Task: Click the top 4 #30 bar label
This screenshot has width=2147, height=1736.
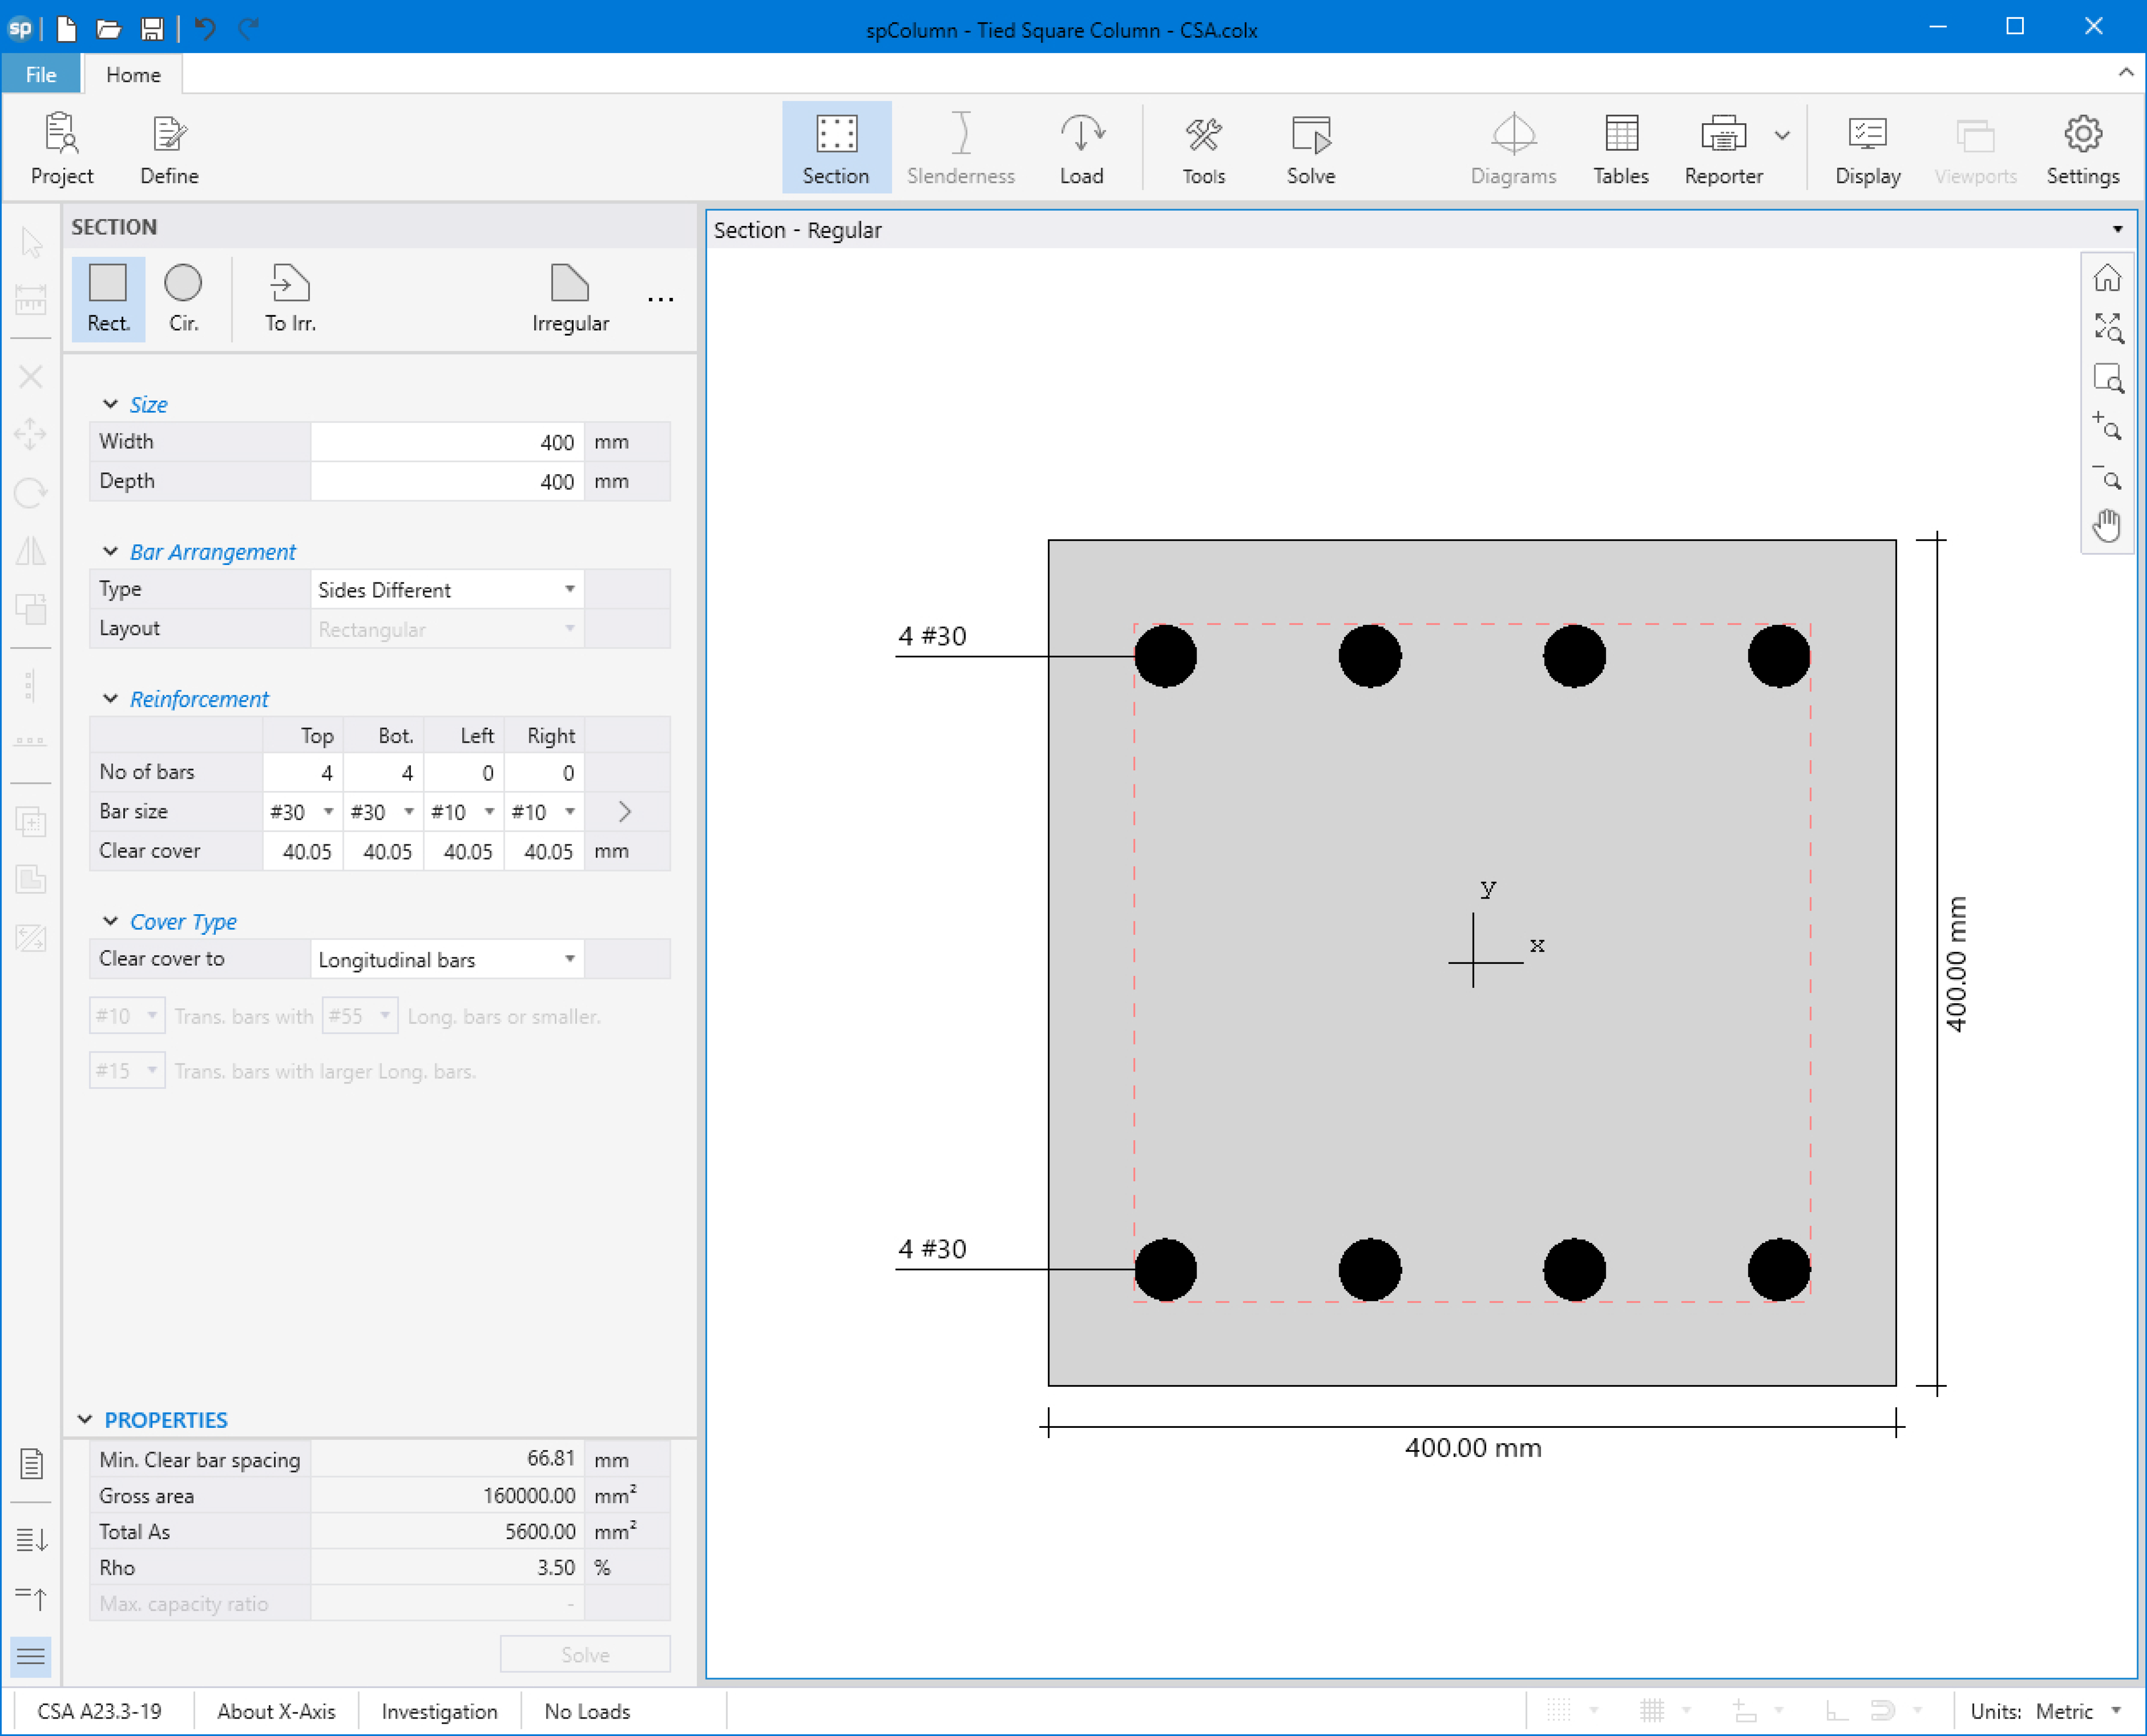Action: (x=932, y=636)
